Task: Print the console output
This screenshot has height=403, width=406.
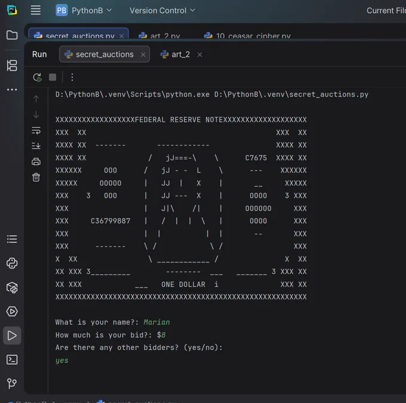Action: point(36,161)
